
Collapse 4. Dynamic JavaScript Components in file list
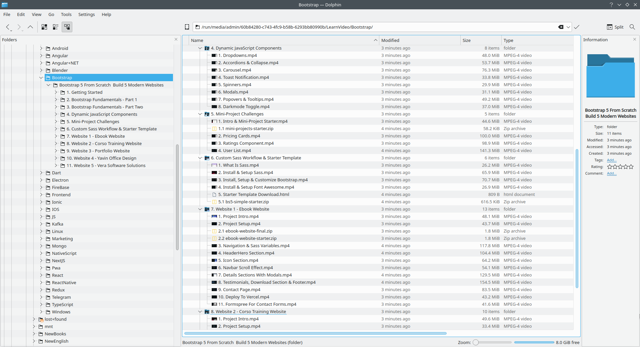(200, 48)
